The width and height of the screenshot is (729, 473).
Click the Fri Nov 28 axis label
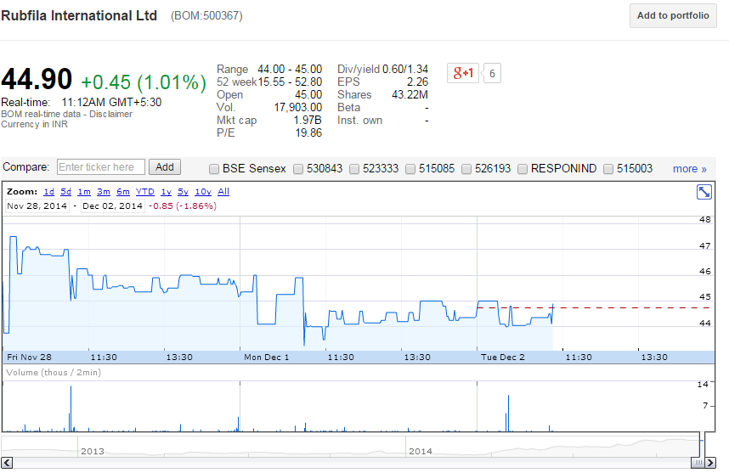[x=29, y=357]
